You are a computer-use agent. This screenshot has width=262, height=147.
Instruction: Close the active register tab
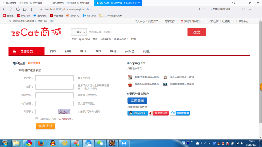139,3
